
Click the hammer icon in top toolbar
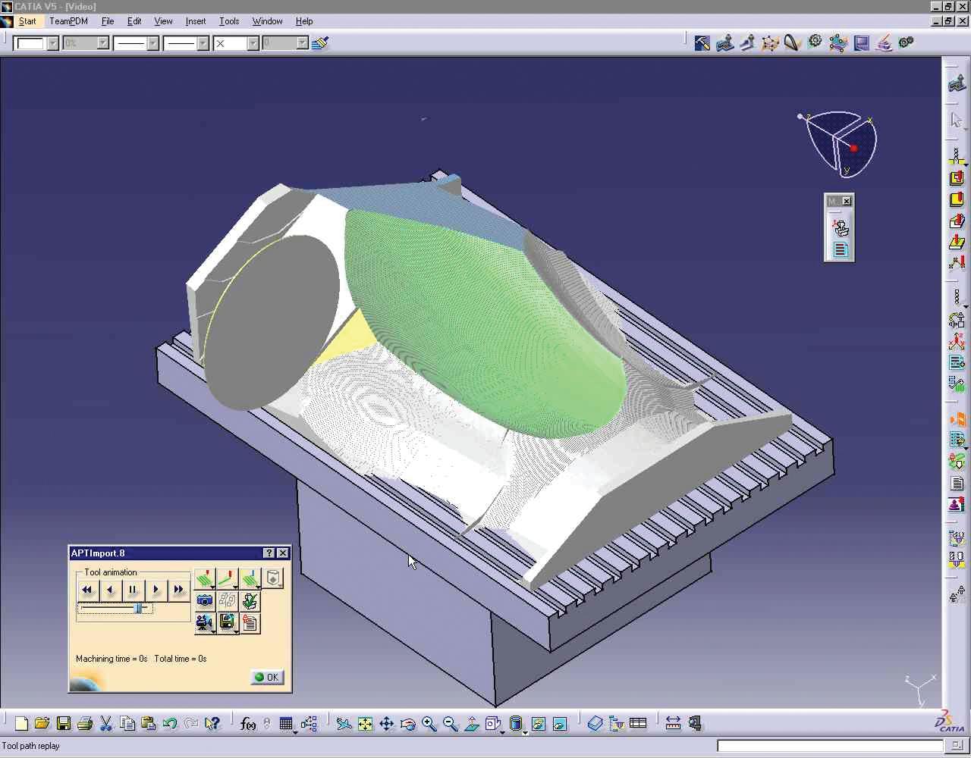point(702,43)
